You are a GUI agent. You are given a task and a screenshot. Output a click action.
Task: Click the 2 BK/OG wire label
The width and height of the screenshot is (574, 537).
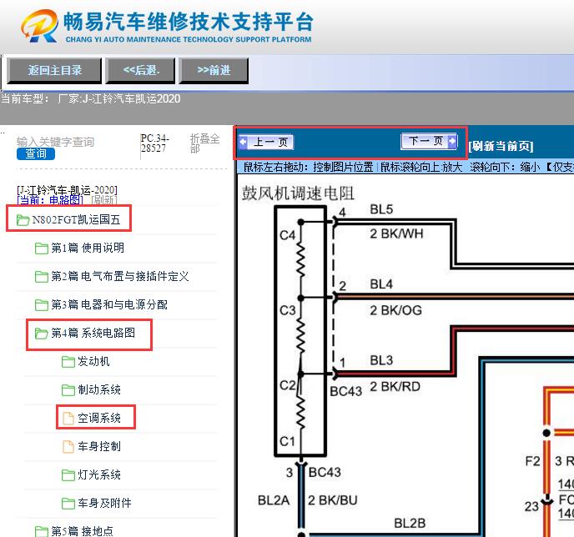point(395,310)
